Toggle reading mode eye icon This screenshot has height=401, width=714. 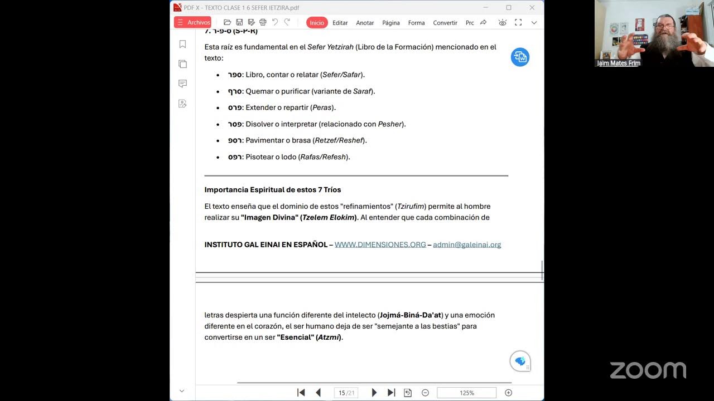coord(503,22)
